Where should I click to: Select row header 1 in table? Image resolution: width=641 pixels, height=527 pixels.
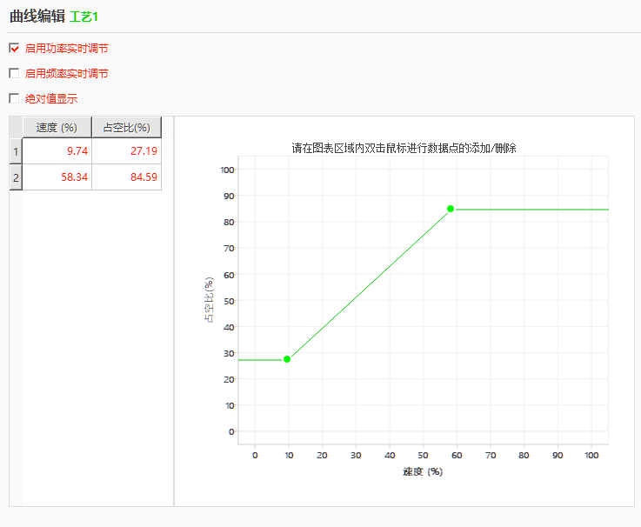click(15, 151)
